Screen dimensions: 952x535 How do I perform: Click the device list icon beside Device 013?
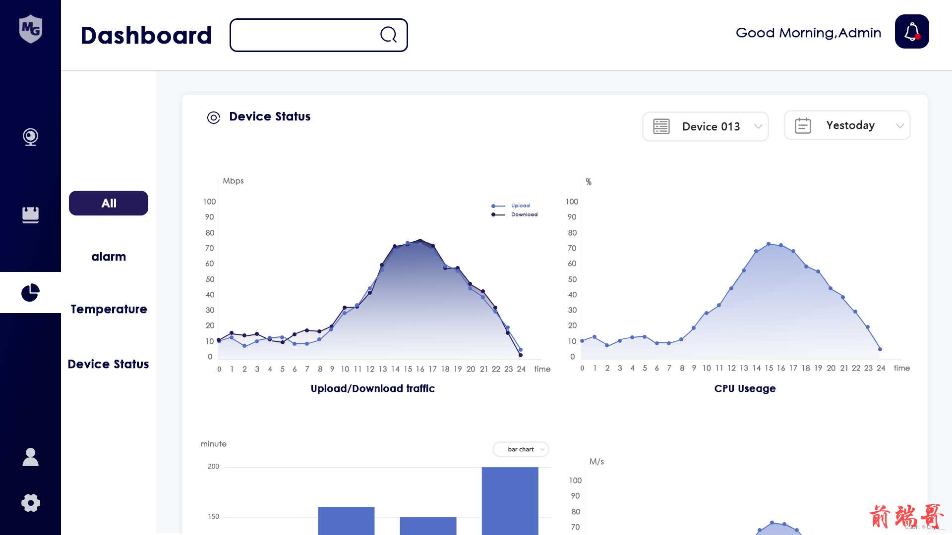tap(661, 126)
